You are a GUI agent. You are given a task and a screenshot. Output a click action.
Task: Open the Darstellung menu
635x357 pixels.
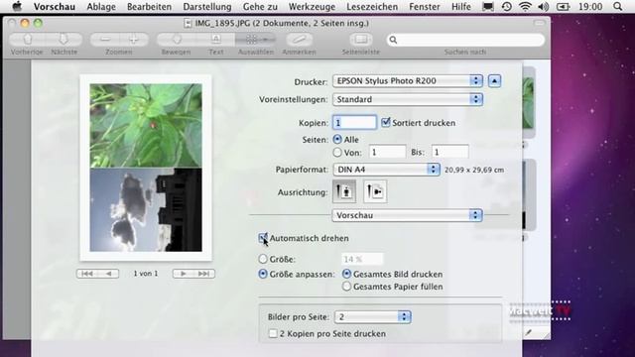[x=207, y=7]
